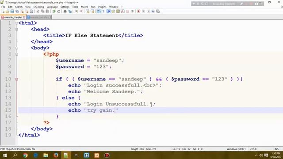This screenshot has height=159, width=283.
Task: Toggle synchronized vertical scrolling
Action: click(88, 11)
